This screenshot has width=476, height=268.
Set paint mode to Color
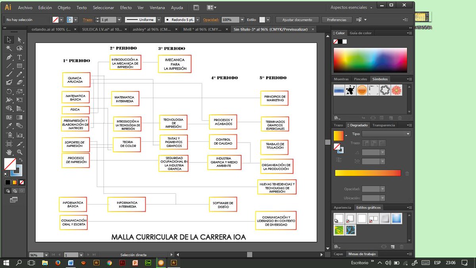click(x=8, y=182)
